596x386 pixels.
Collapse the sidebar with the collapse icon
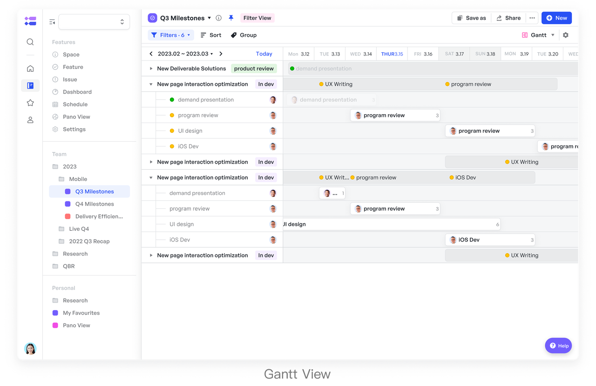[52, 21]
